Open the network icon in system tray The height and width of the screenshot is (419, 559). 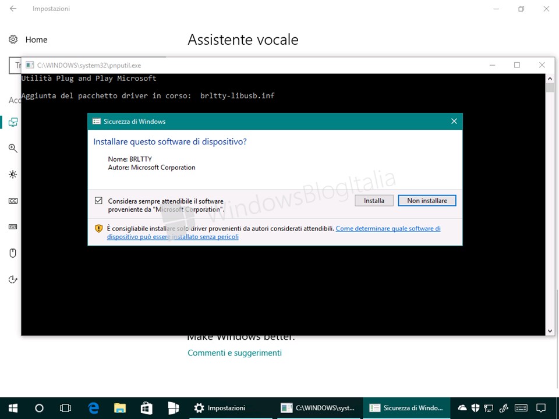pos(489,408)
